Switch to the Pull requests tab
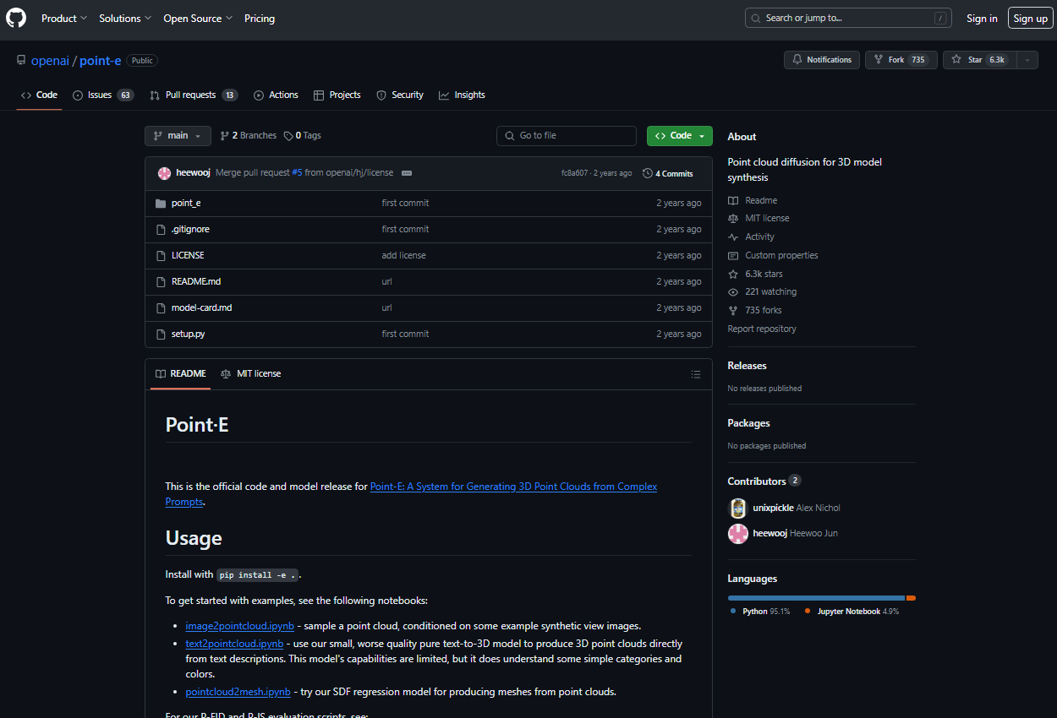The image size is (1057, 718). coord(194,95)
